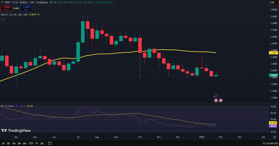Click the 2026 label on time axis
This screenshot has height=146, width=279.
click(202, 137)
